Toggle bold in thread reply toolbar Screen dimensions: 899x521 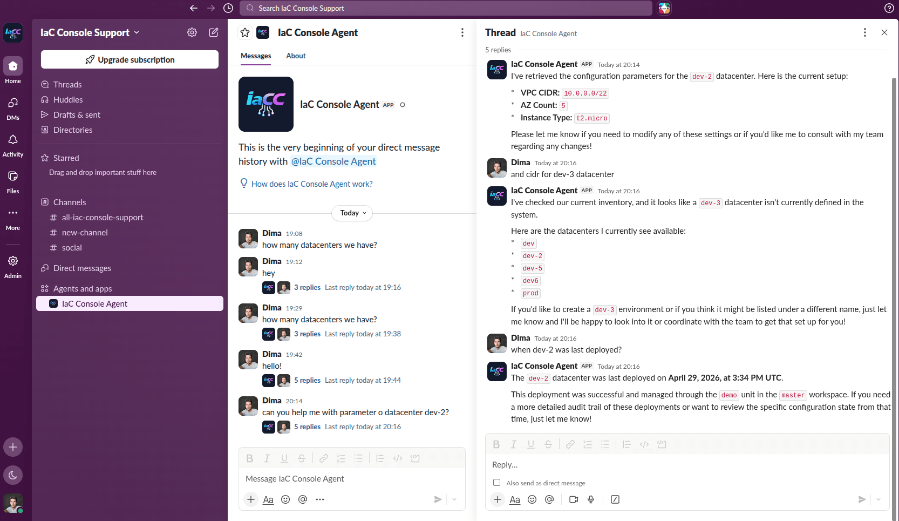pyautogui.click(x=496, y=444)
